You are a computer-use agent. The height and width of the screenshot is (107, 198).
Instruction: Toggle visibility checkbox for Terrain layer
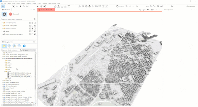pyautogui.click(x=35, y=31)
